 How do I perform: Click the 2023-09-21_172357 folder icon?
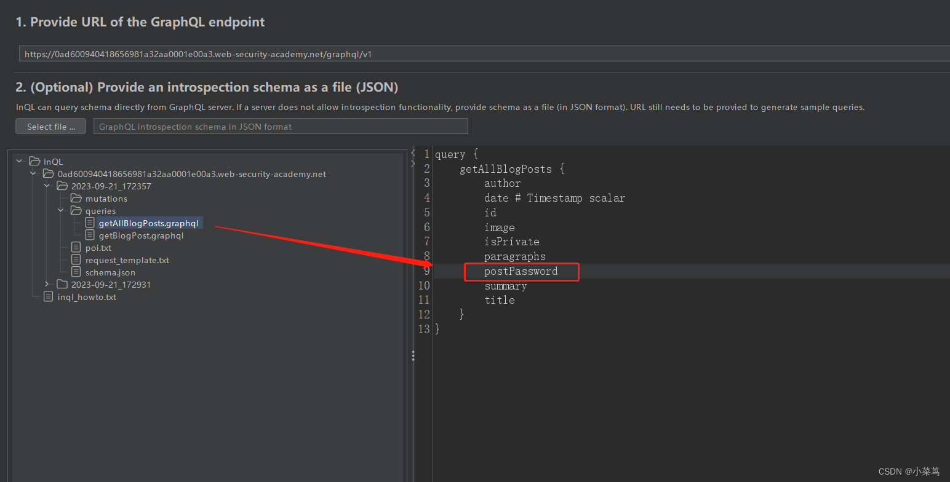(x=62, y=186)
